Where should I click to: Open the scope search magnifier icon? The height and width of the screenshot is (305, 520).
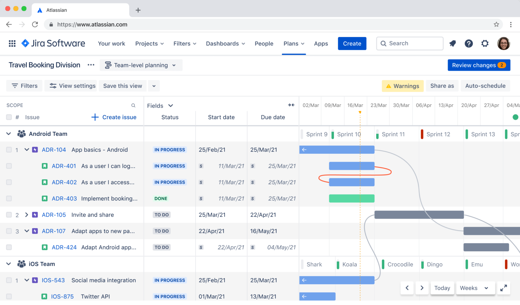(x=133, y=105)
